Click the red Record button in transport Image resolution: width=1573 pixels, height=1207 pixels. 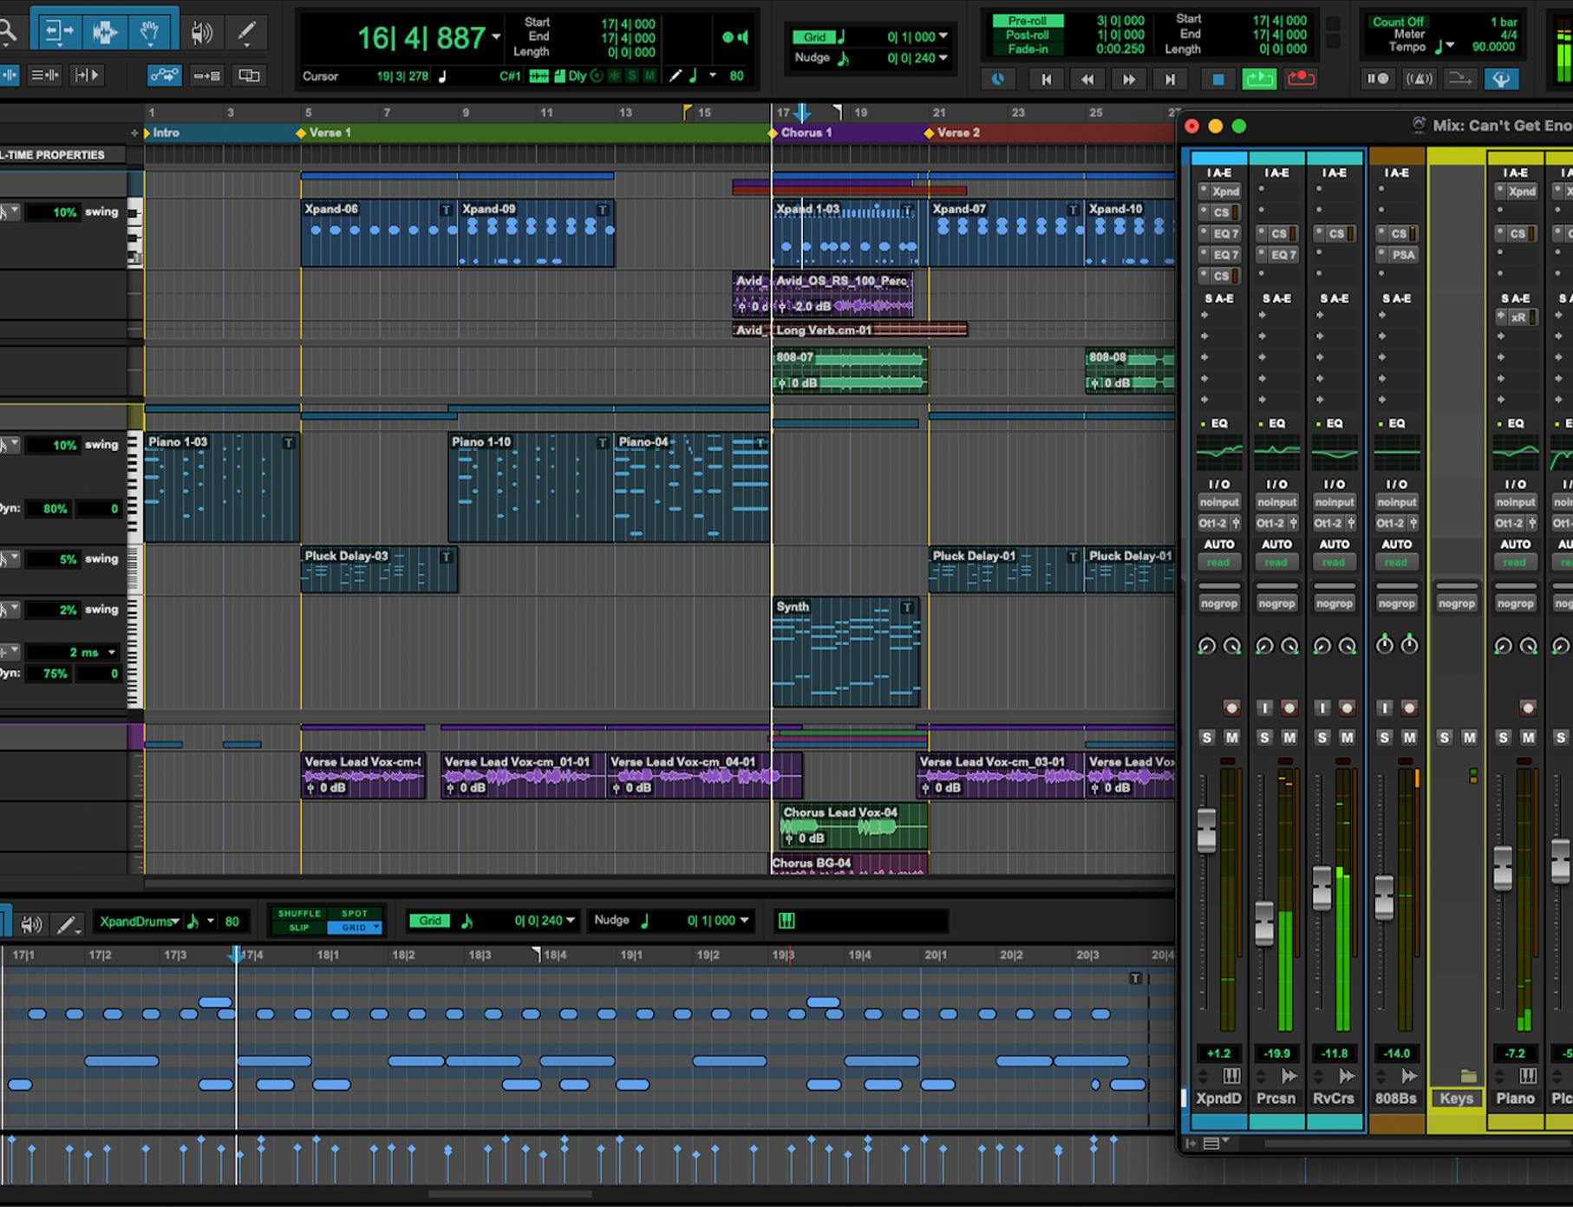point(1301,79)
